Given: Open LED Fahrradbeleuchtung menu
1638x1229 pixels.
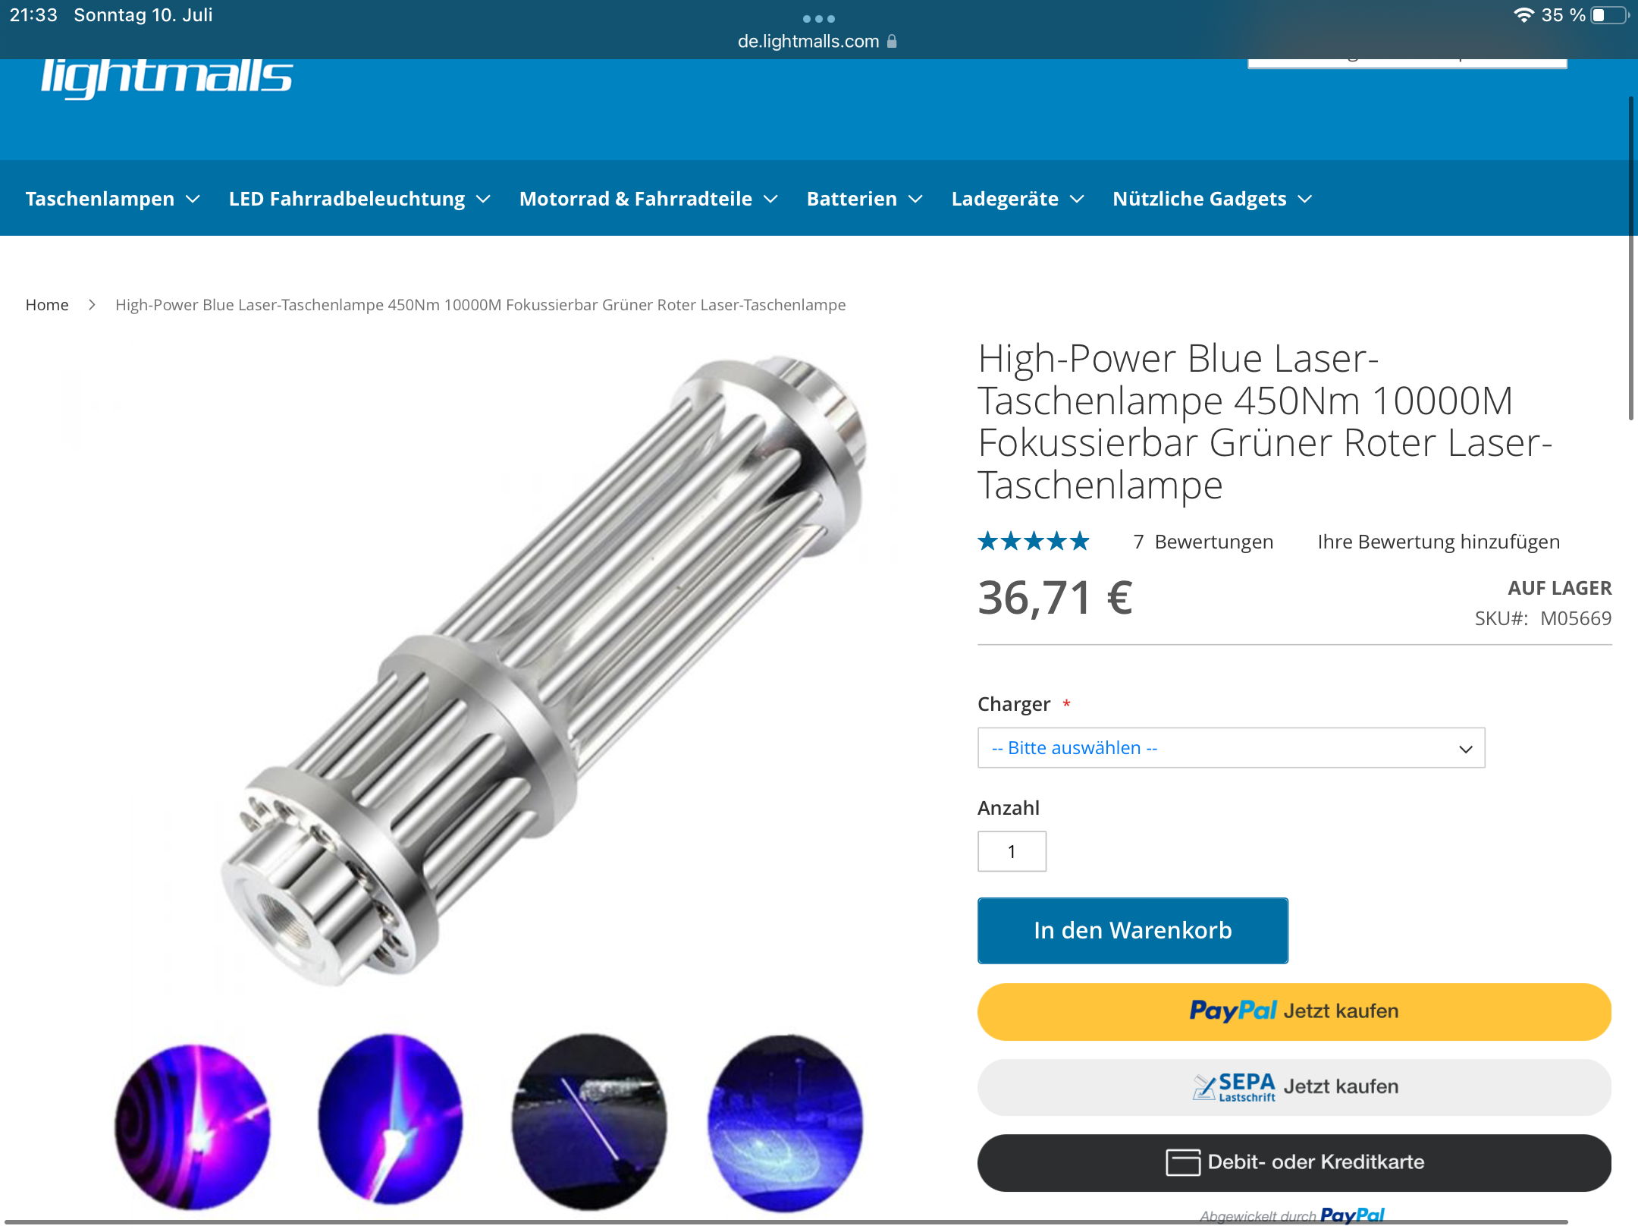Looking at the screenshot, I should pyautogui.click(x=359, y=199).
